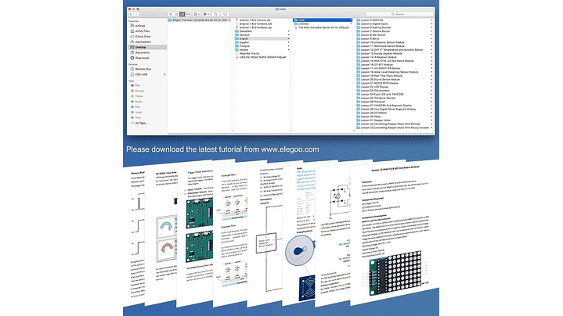Click the Edit Tags toolbar icon

[226, 14]
